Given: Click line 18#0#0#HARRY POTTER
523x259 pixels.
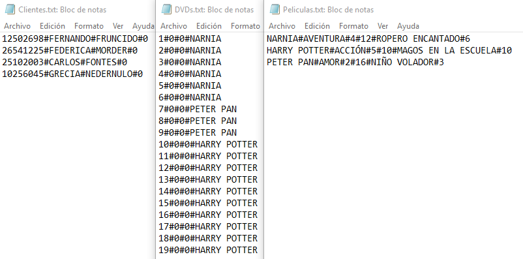Looking at the screenshot, I should click(208, 238).
